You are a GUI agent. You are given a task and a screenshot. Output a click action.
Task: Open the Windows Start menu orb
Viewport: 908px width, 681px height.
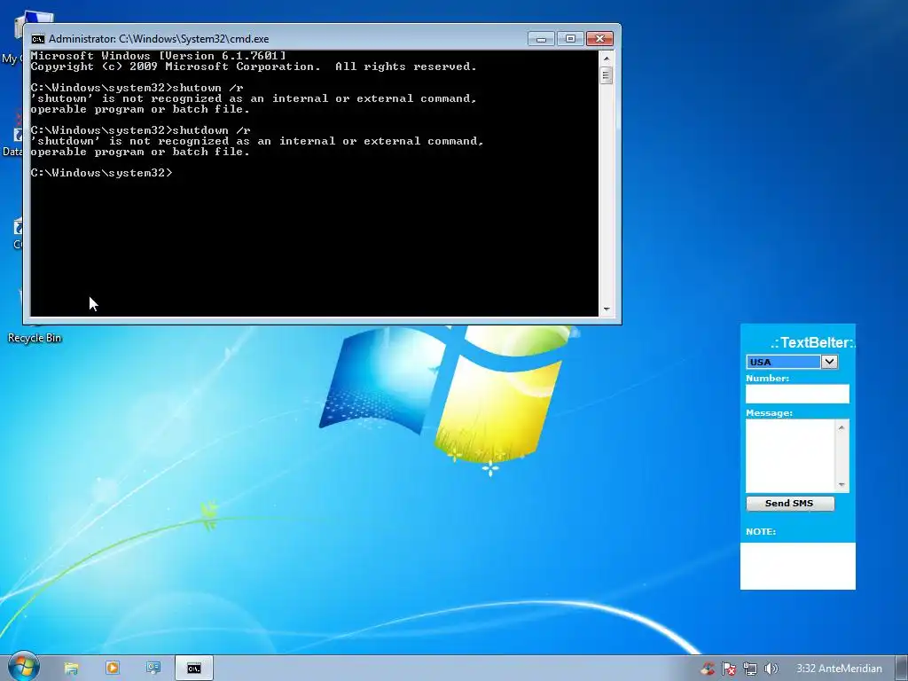(23, 667)
